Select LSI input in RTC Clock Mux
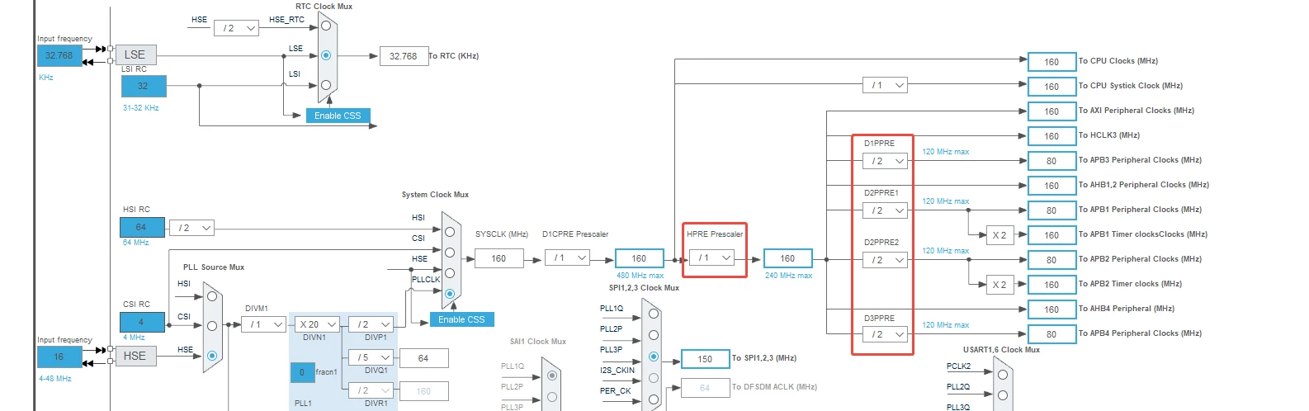1309x411 pixels. click(326, 85)
